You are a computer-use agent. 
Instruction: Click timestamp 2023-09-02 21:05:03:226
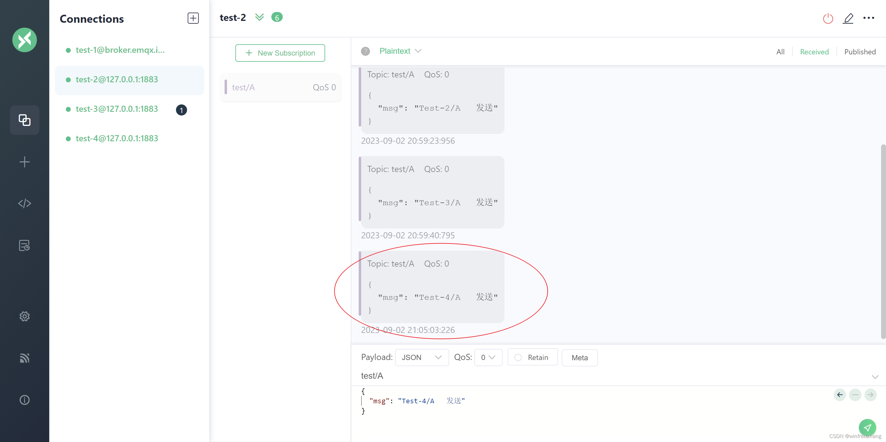408,330
